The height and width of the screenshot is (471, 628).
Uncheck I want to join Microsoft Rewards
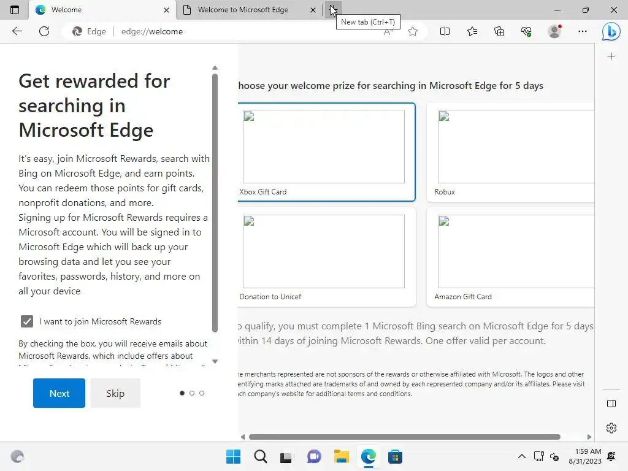pos(27,321)
